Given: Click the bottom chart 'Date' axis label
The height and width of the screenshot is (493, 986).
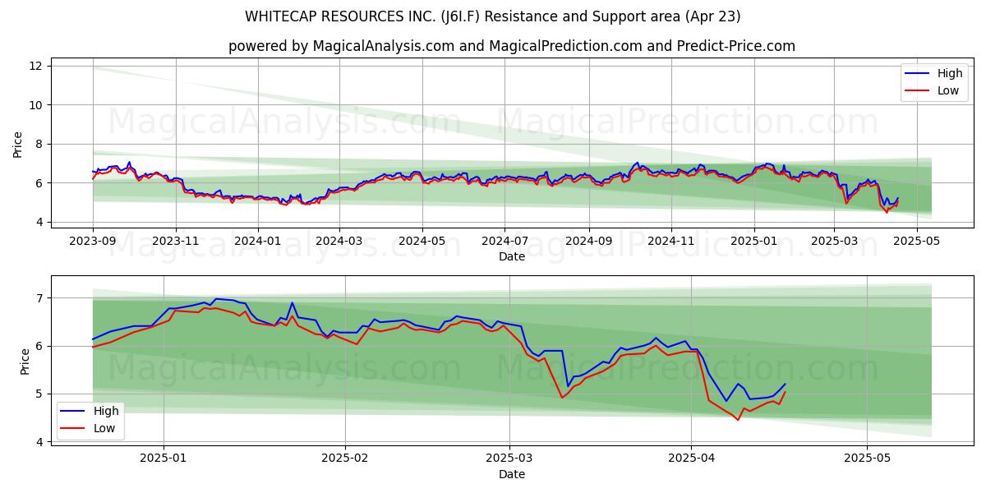Looking at the screenshot, I should 512,474.
